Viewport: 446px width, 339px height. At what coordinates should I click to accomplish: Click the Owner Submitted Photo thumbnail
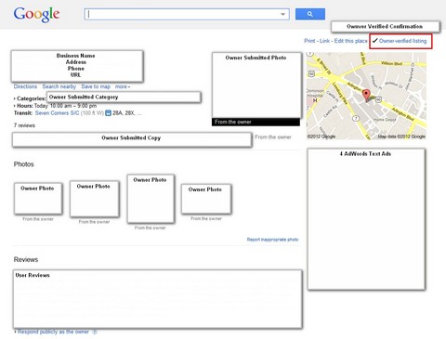256,85
